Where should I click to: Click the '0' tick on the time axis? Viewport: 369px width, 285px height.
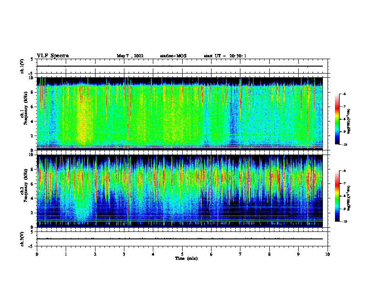point(37,254)
